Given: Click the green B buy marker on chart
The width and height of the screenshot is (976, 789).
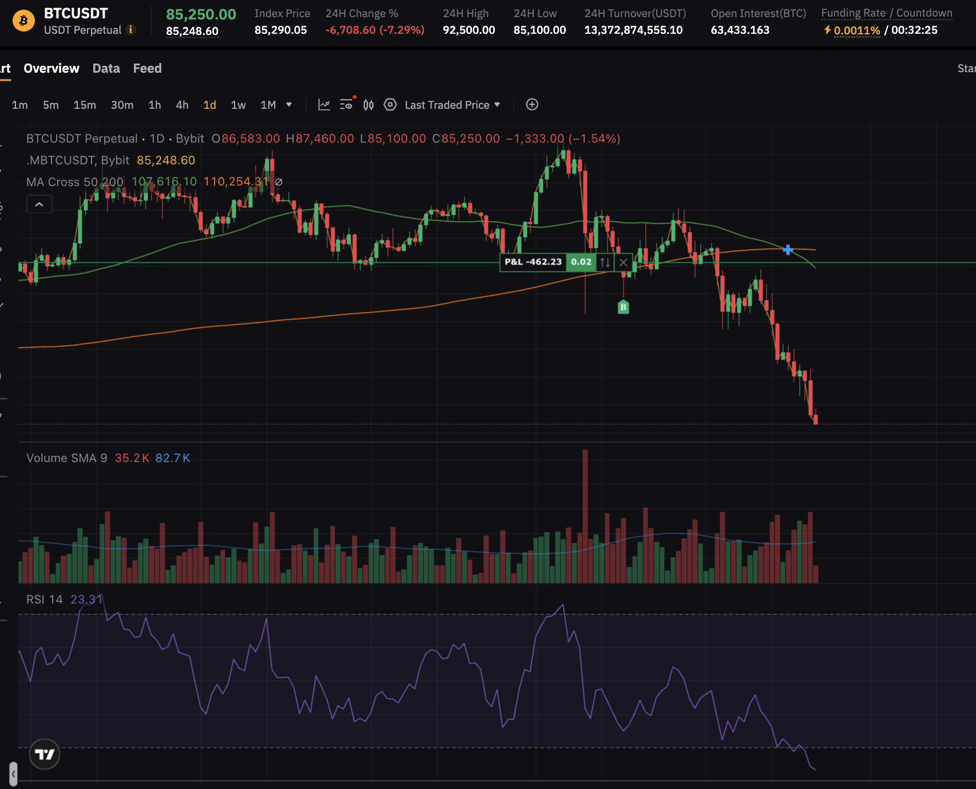Looking at the screenshot, I should pyautogui.click(x=623, y=307).
